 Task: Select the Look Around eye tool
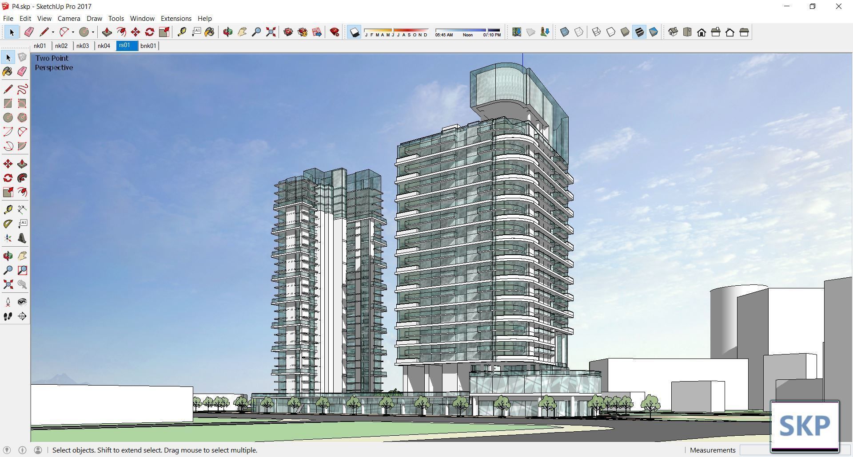click(22, 302)
